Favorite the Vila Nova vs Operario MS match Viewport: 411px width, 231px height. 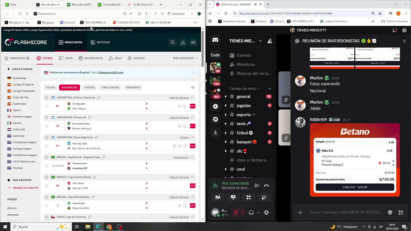(x=47, y=186)
